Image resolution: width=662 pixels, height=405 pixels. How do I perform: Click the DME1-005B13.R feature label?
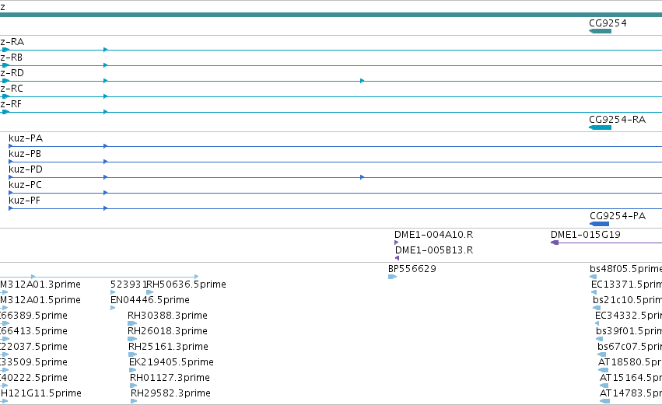click(x=434, y=250)
